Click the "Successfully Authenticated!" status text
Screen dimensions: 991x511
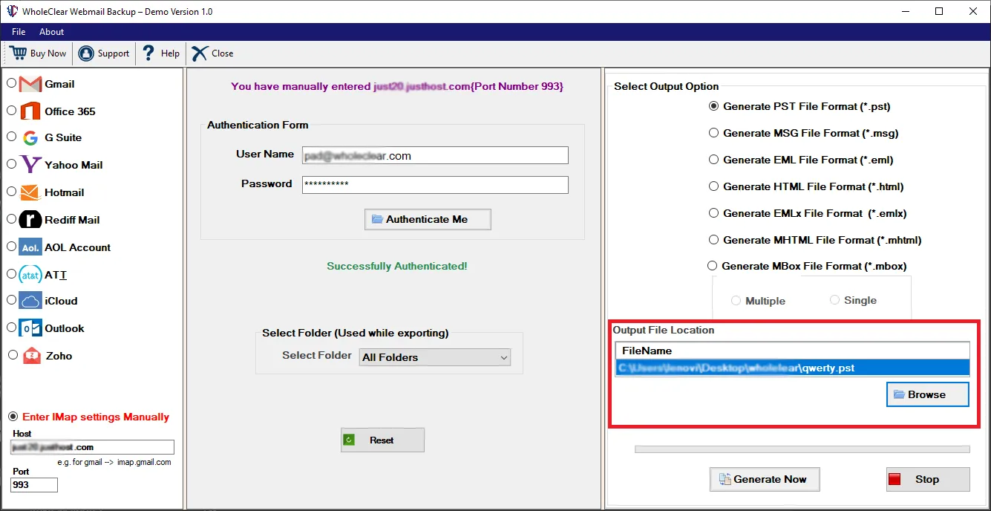(397, 266)
